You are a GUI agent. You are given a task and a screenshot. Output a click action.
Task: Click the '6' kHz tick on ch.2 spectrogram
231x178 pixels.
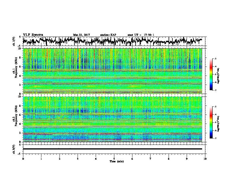click(20, 115)
